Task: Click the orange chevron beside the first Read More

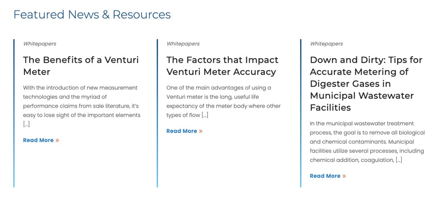Action: (57, 141)
